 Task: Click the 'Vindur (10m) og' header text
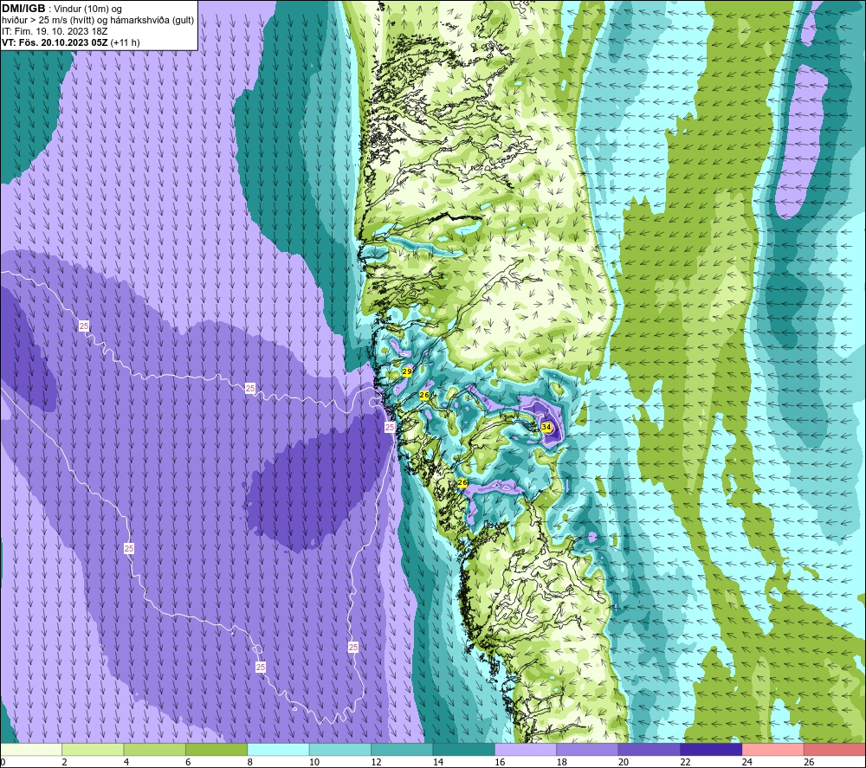[87, 9]
